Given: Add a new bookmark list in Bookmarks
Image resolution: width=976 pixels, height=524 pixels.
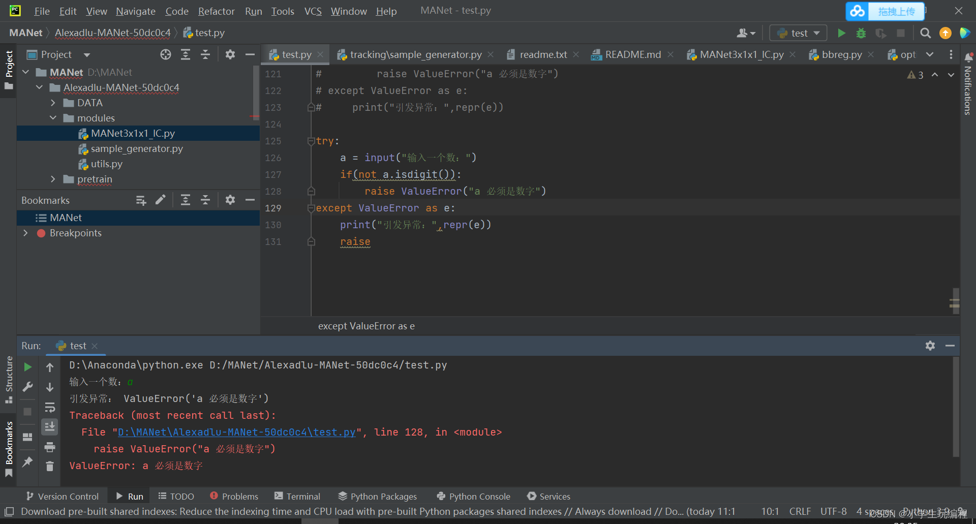Looking at the screenshot, I should (x=141, y=200).
